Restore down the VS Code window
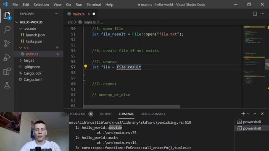 coord(249,5)
